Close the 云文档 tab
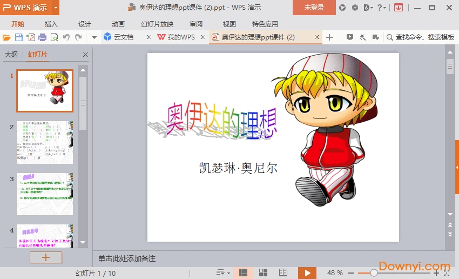Image resolution: width=459 pixels, height=279 pixels. click(x=149, y=37)
